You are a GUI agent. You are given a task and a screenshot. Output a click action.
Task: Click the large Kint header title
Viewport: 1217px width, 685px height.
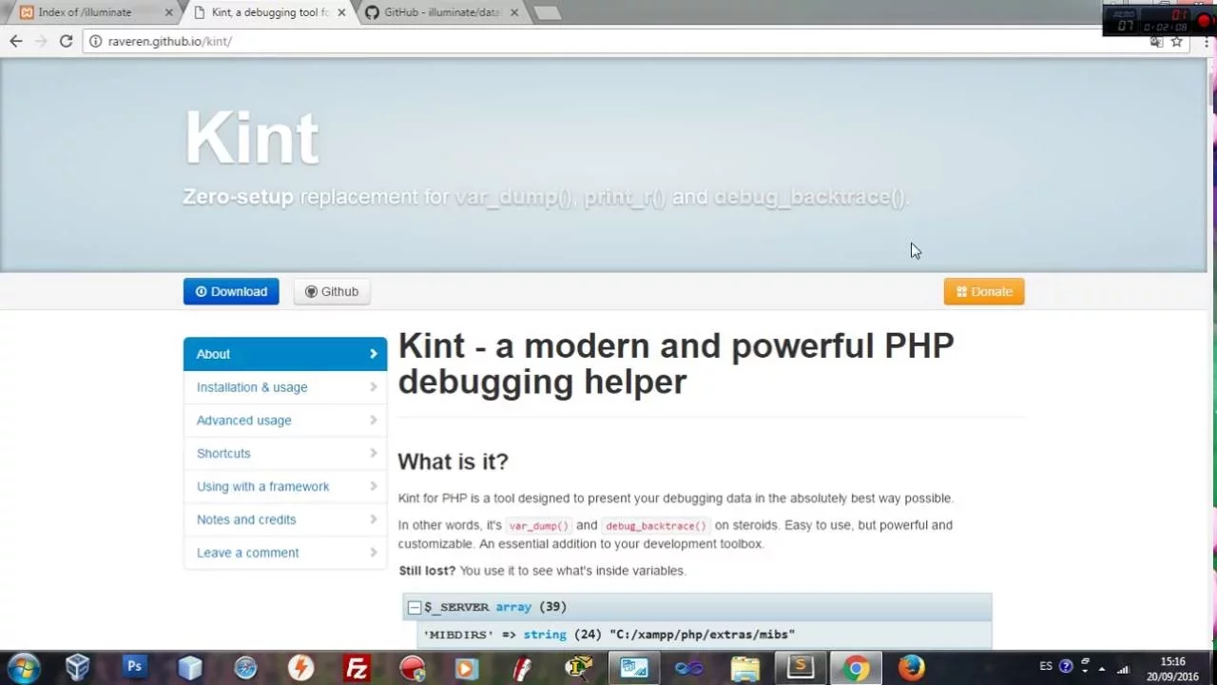251,139
